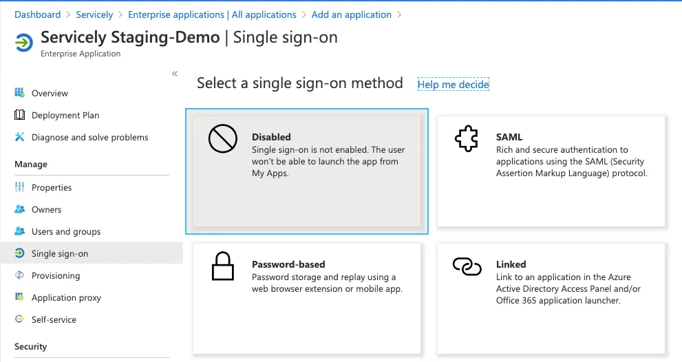Choose the Disabled sign-on method card
Screen dimensions: 682x362
307,171
